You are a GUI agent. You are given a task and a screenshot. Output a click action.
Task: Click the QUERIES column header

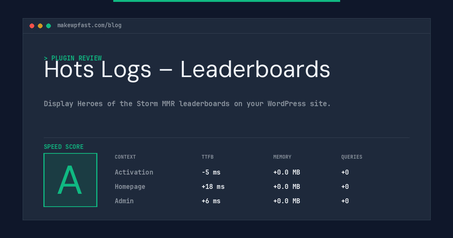[352, 157]
